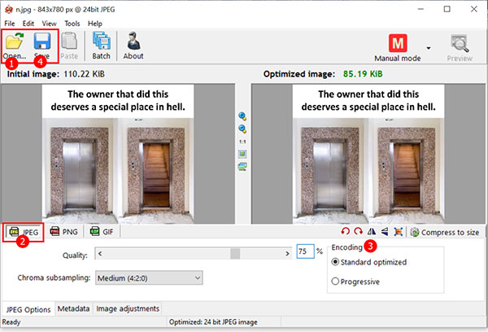Click the Save toolbar icon

(42, 45)
